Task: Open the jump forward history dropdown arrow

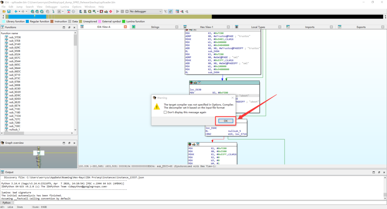Action: tap(26, 12)
